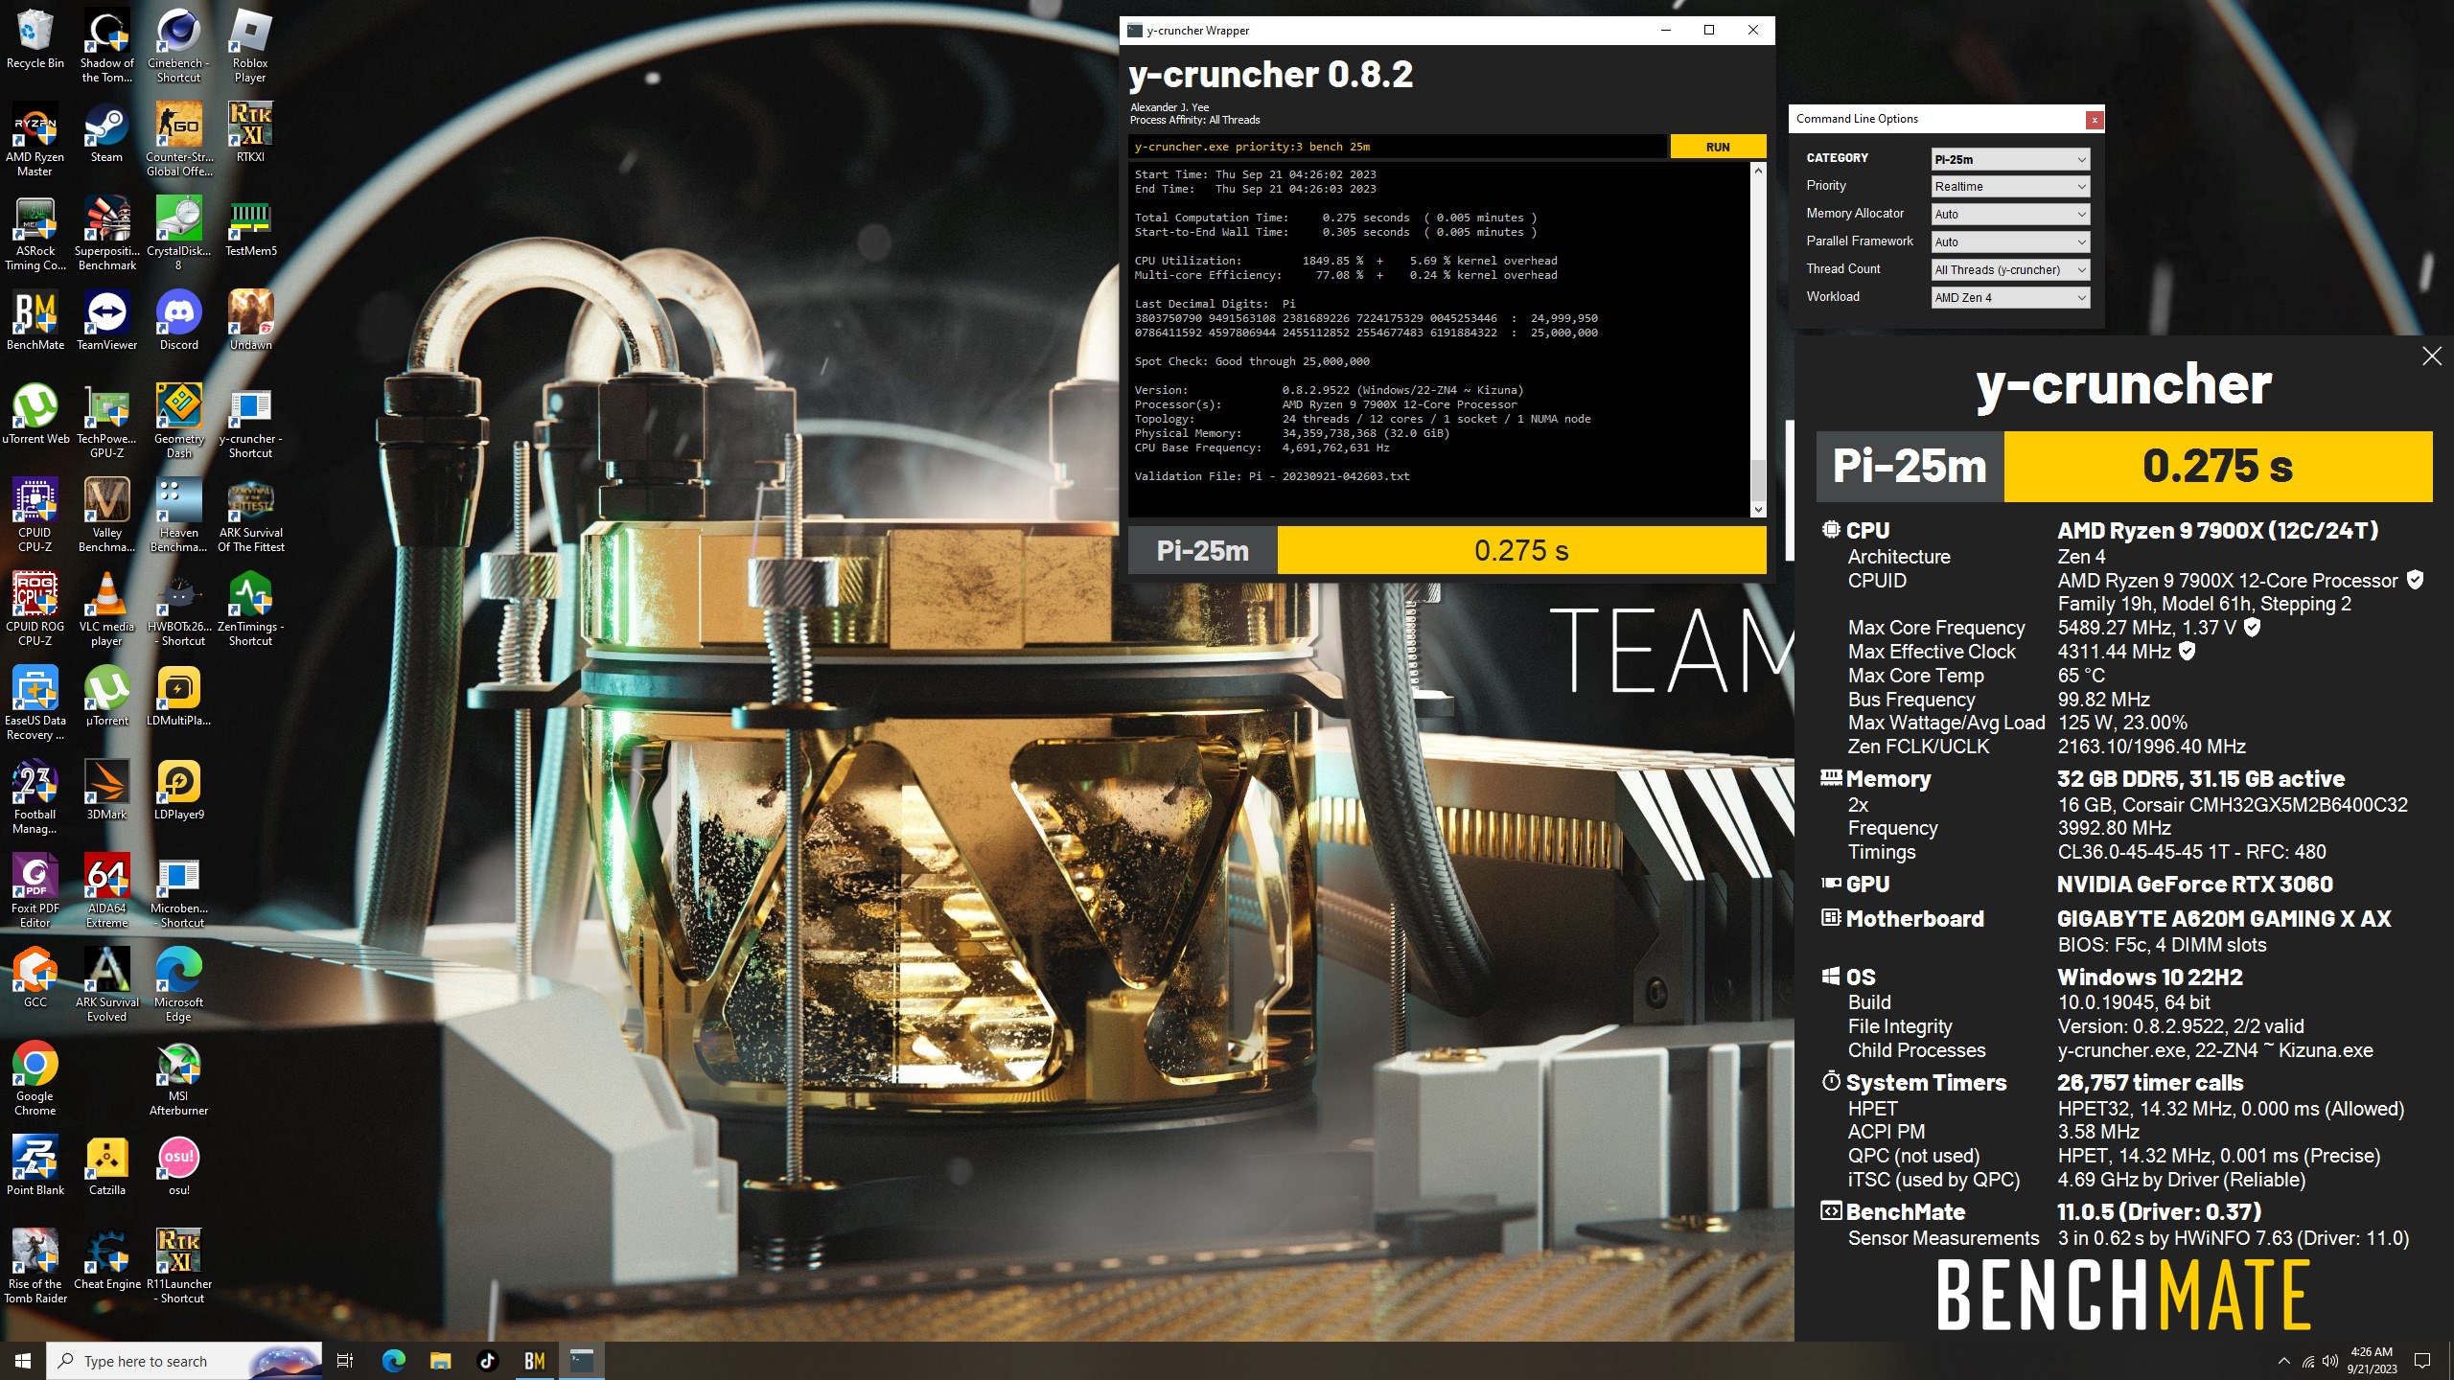
Task: Maximize the y-cruncher Wrapper window
Action: point(1708,31)
